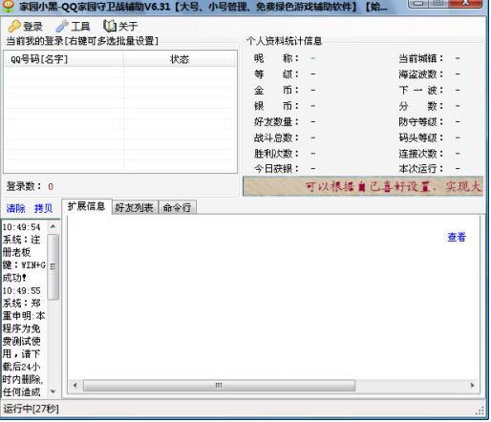
Task: Click the 10:49:55 log timestamp
Action: 22,290
